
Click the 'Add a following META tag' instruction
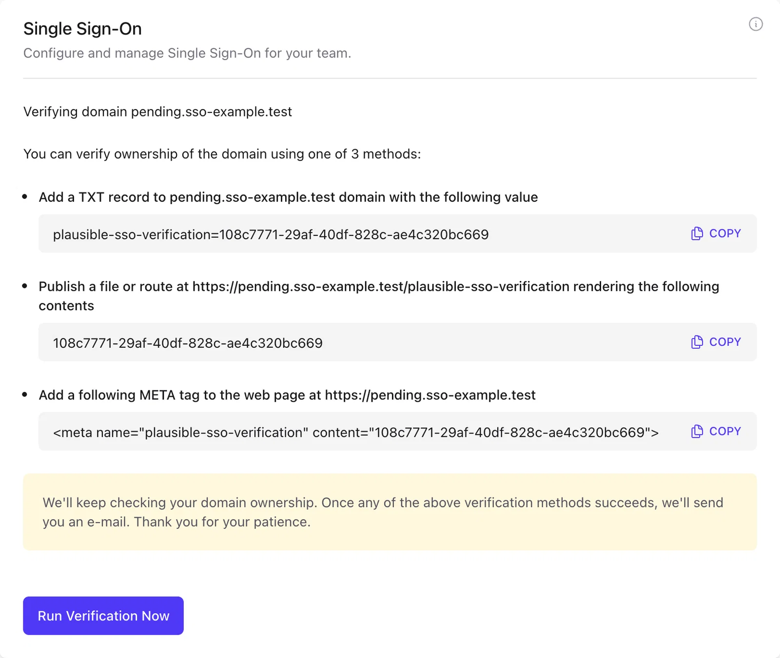(287, 395)
